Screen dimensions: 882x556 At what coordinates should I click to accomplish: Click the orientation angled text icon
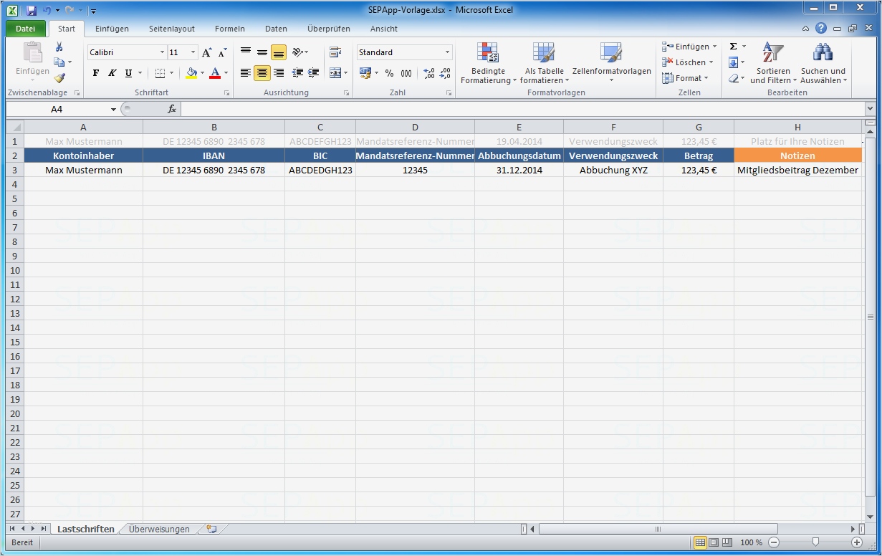point(298,52)
